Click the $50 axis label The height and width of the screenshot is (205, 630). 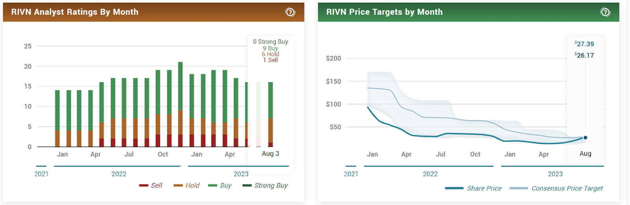[335, 127]
